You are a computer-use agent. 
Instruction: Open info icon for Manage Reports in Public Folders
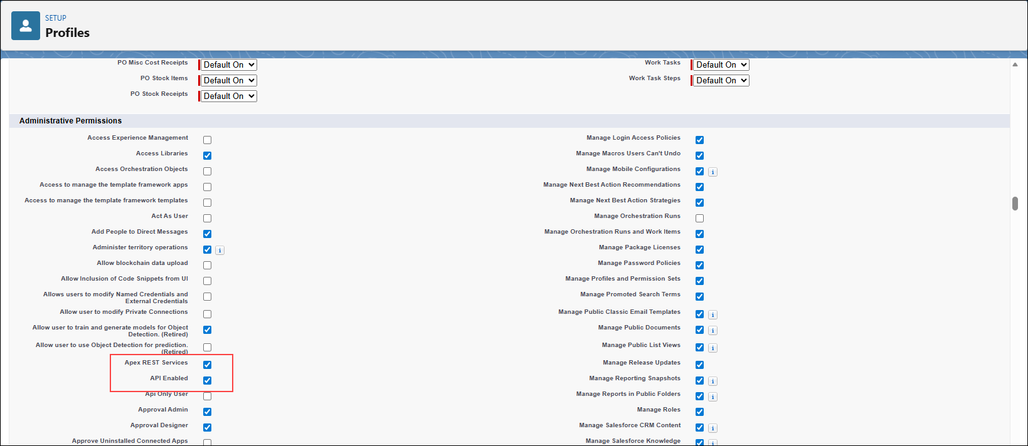[713, 397]
